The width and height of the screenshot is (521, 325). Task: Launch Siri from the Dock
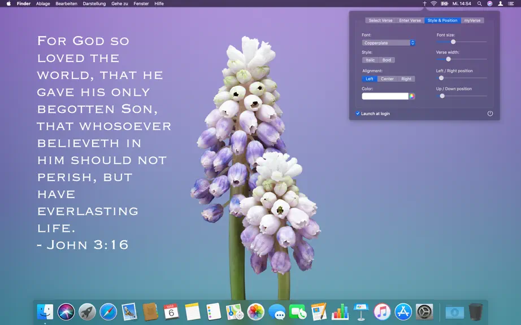coord(66,311)
